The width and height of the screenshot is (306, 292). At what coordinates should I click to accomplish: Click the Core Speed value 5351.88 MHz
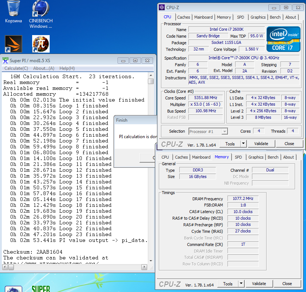206,98
